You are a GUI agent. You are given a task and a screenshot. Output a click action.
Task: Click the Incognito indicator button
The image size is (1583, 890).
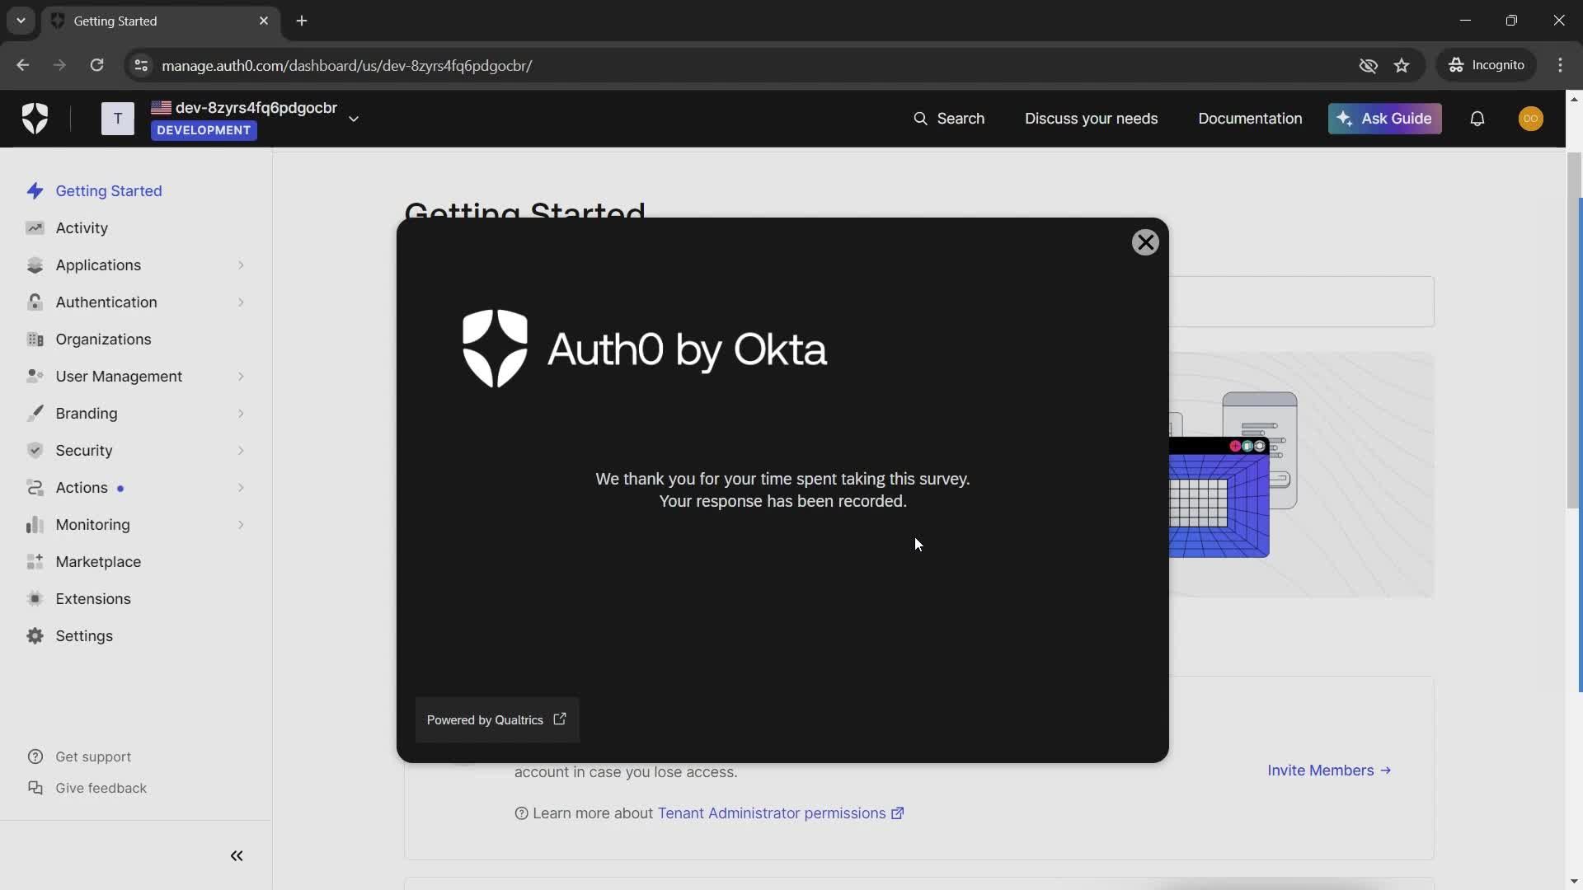tap(1487, 65)
